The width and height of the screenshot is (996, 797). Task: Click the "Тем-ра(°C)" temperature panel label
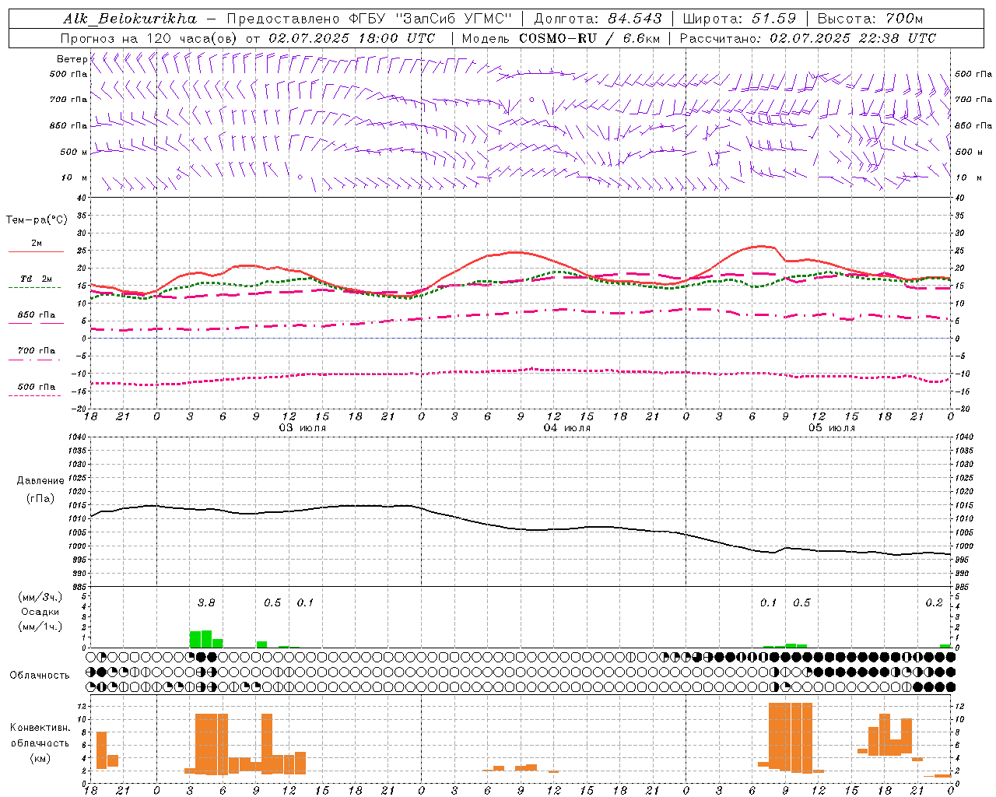(37, 220)
